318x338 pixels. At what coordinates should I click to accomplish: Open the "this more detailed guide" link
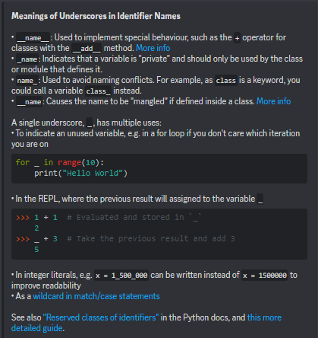146,323
